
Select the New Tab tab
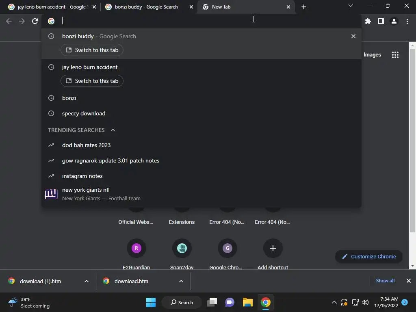tap(246, 7)
